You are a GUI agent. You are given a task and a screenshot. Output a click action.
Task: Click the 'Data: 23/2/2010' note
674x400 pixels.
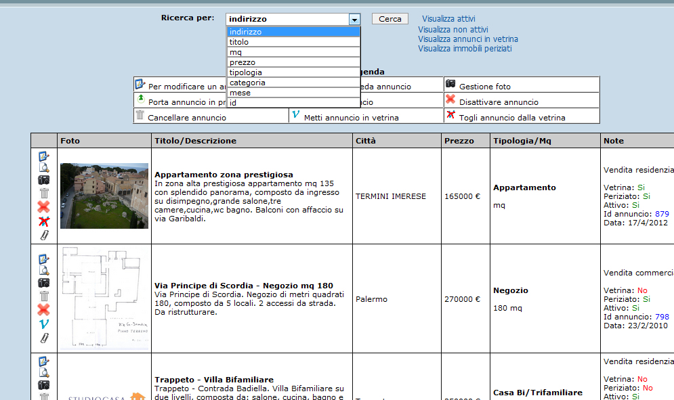click(636, 326)
